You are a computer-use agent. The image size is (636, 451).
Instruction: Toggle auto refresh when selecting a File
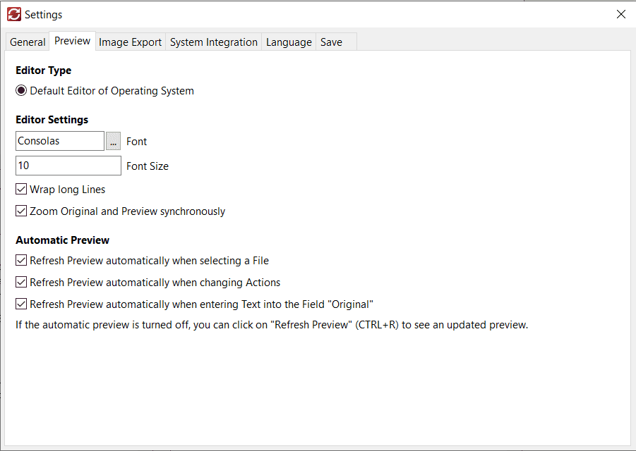click(21, 261)
